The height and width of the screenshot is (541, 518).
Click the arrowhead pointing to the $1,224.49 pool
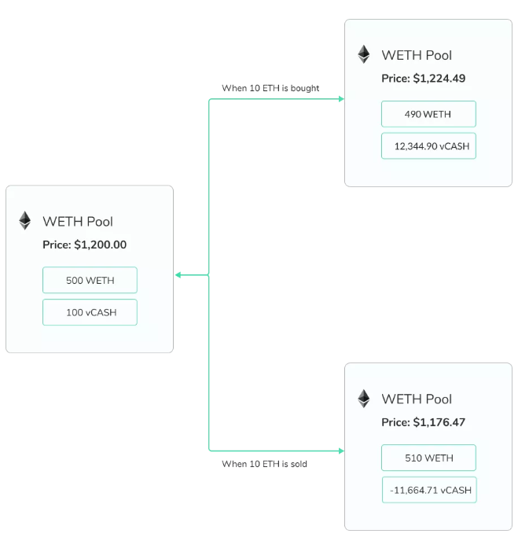click(x=341, y=99)
